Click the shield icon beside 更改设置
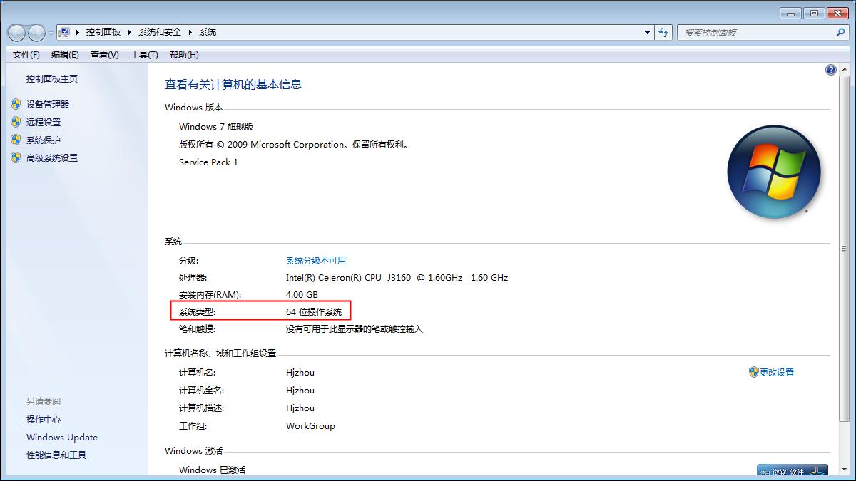 [x=754, y=372]
